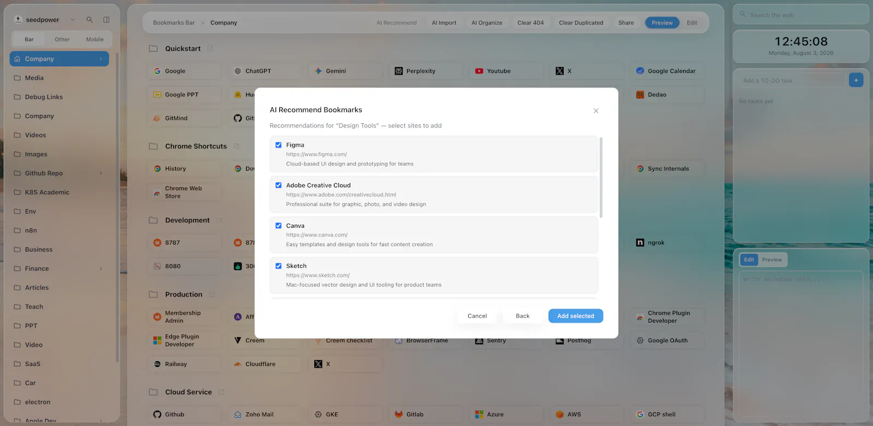Open the Dedao bookmark icon
The image size is (873, 426).
tap(640, 94)
